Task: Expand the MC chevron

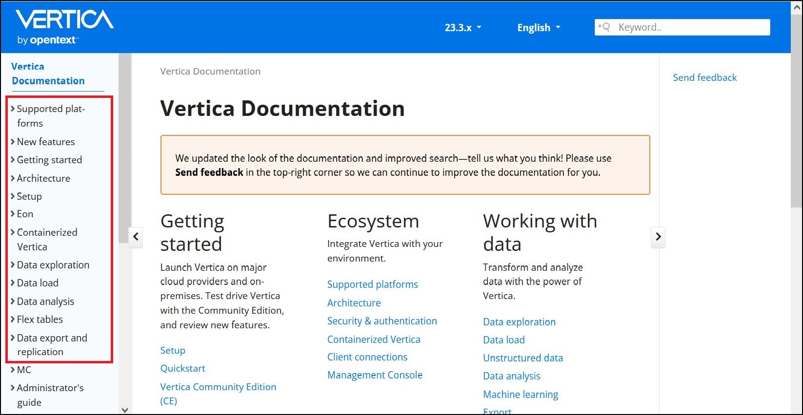Action: (x=13, y=370)
